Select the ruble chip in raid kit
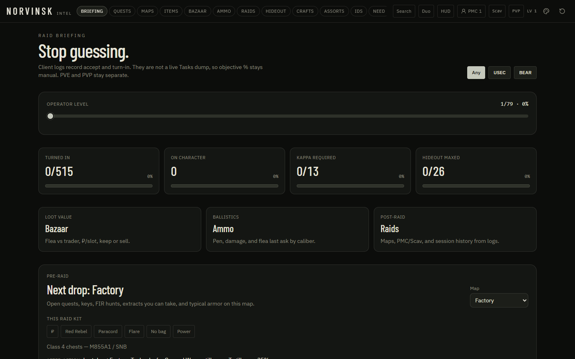 53,331
